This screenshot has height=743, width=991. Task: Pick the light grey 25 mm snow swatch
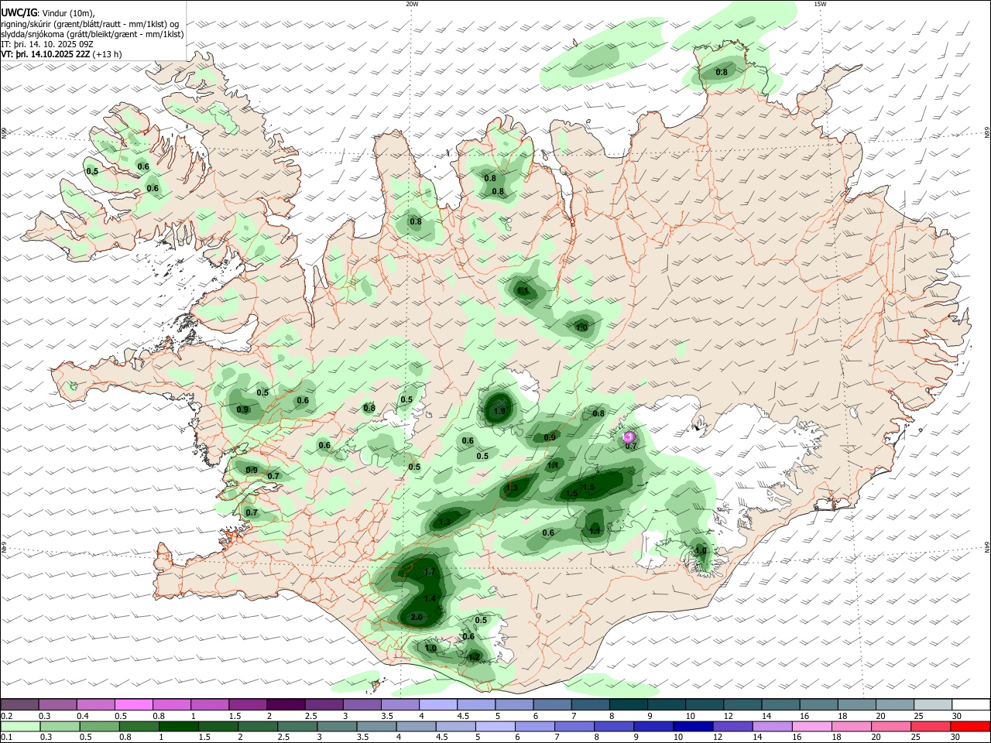[x=932, y=704]
